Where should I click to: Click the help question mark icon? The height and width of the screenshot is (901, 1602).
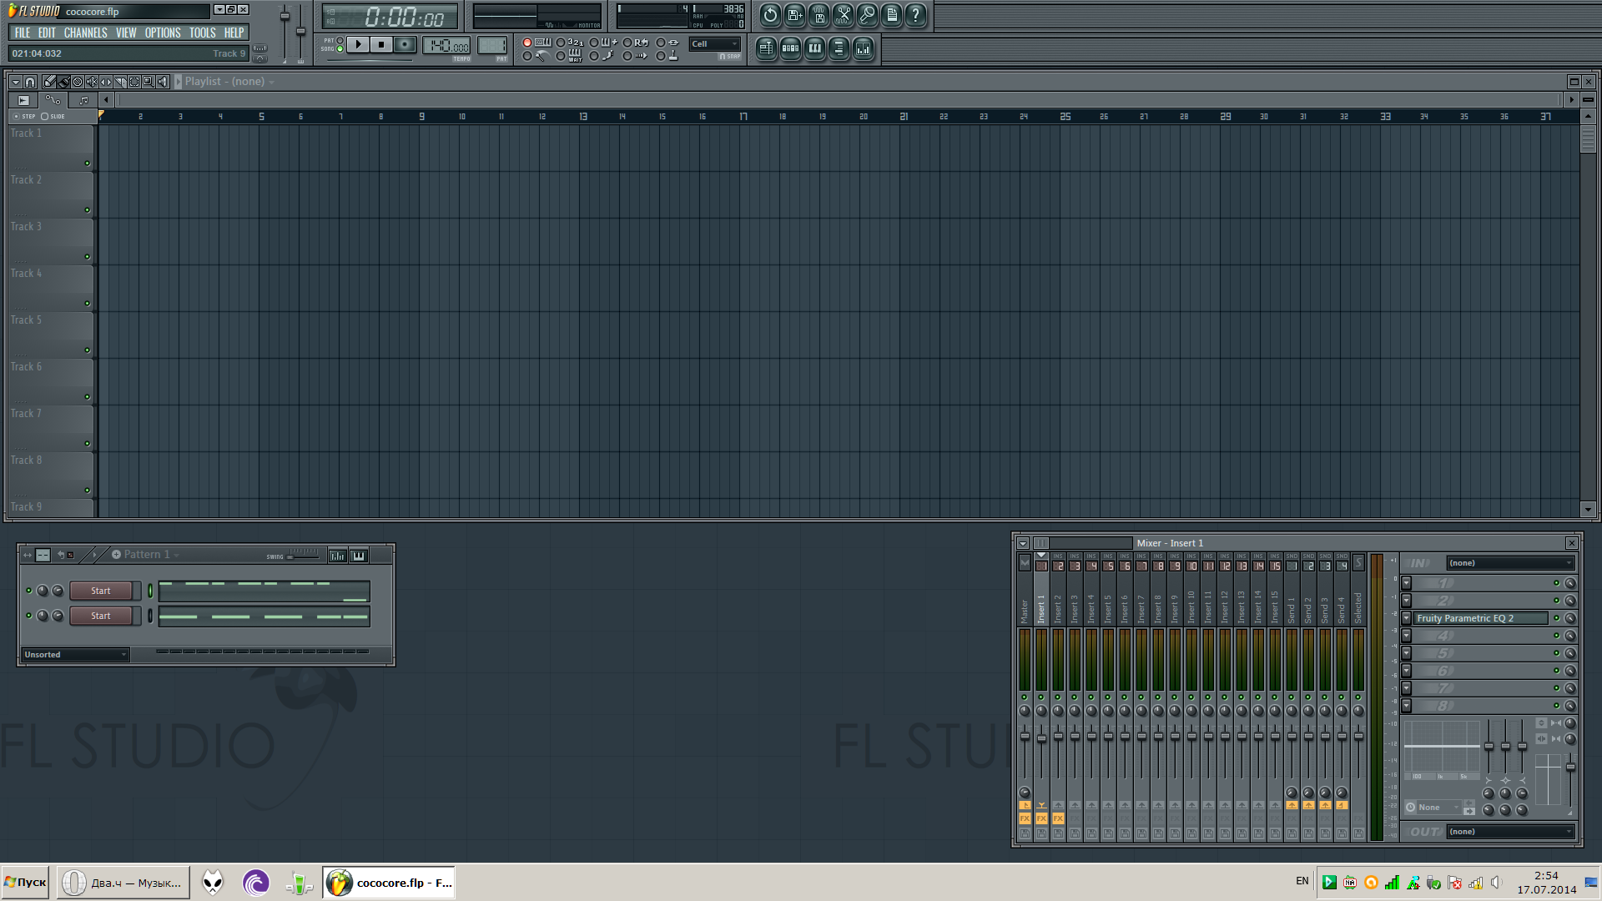click(x=915, y=15)
